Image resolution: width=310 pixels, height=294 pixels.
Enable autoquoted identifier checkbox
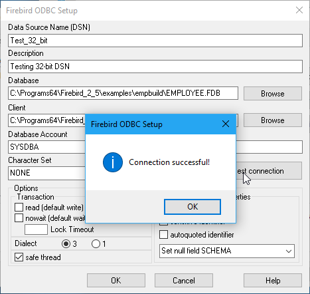[x=163, y=235]
